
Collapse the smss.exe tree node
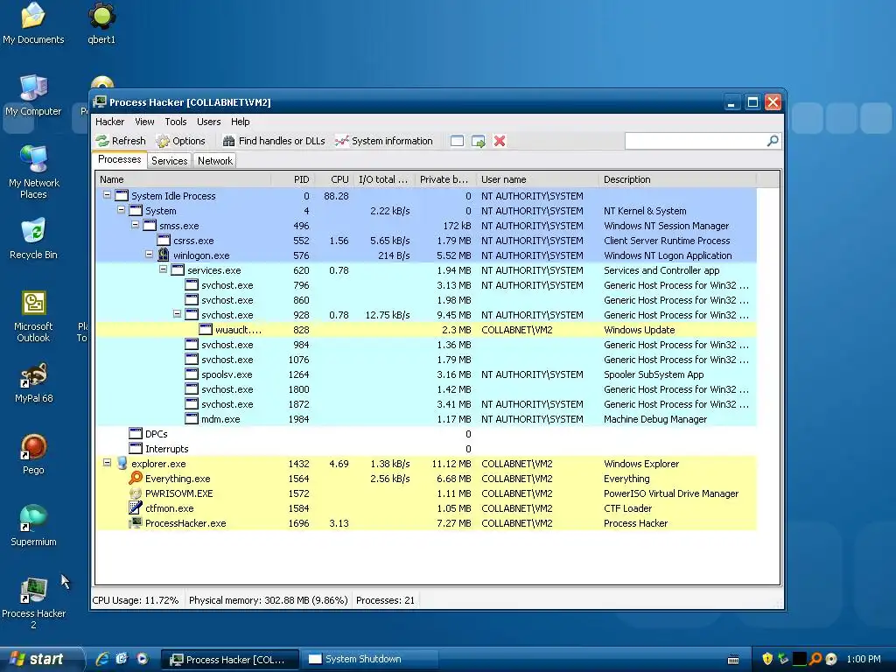click(x=135, y=225)
